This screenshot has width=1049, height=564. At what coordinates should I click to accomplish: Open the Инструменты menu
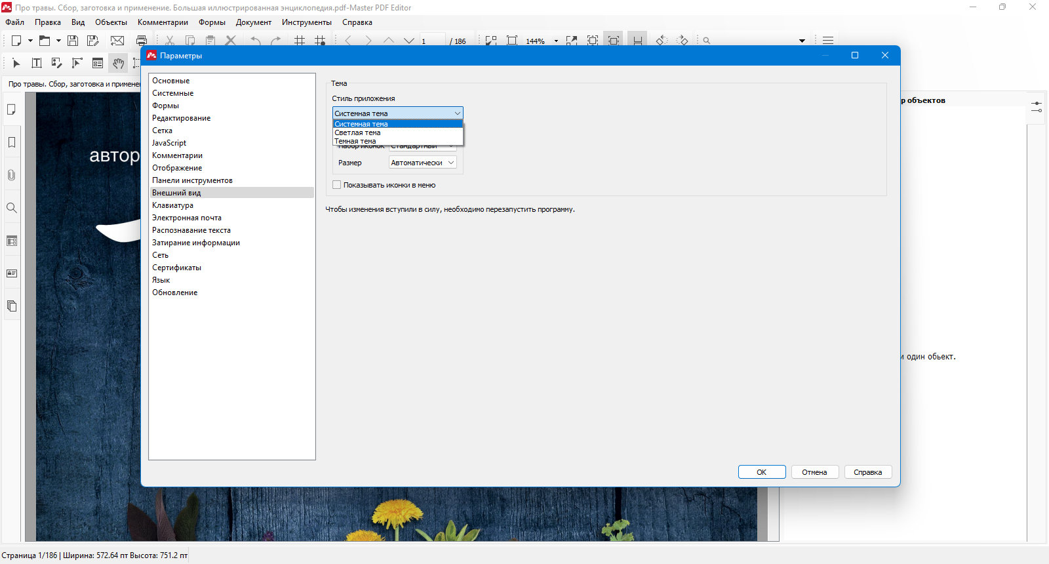tap(307, 22)
